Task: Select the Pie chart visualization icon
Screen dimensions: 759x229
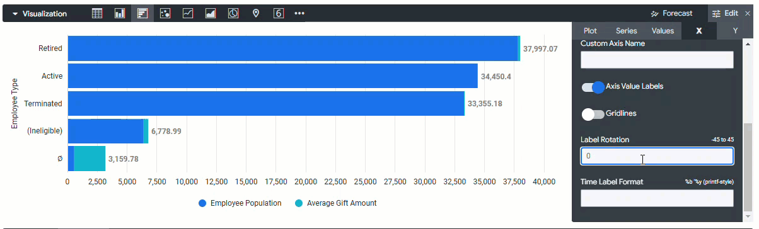Action: coord(233,13)
